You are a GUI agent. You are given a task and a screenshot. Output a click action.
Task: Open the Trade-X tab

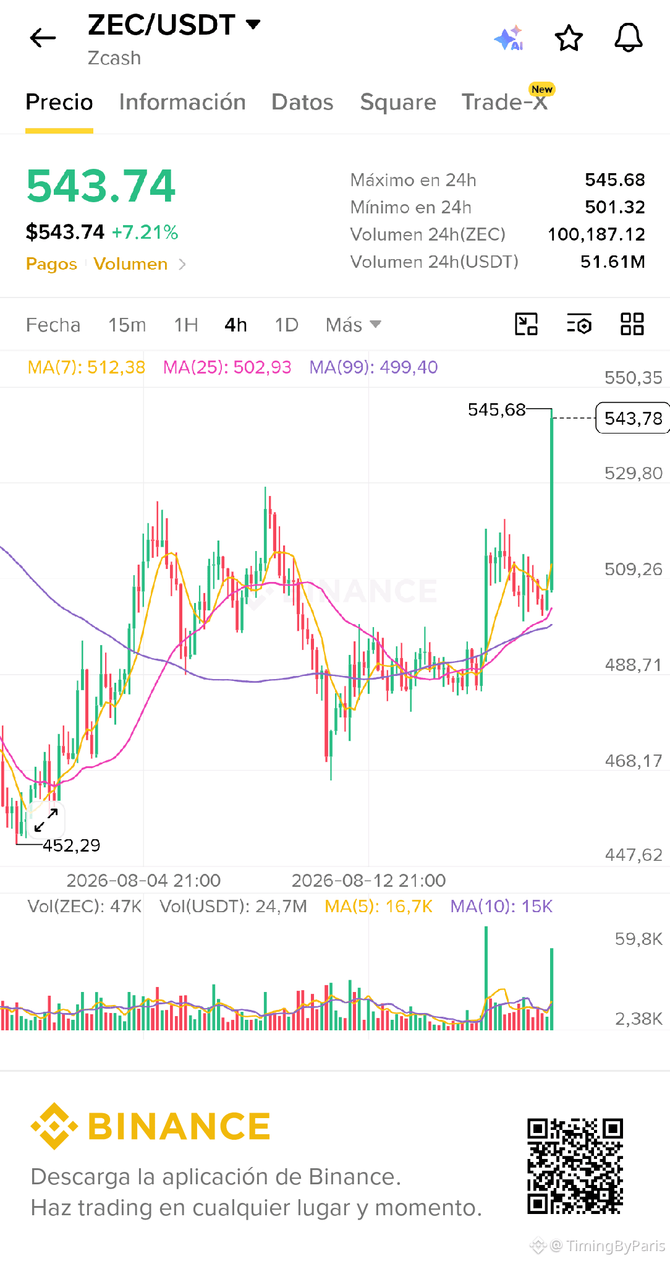click(x=505, y=102)
